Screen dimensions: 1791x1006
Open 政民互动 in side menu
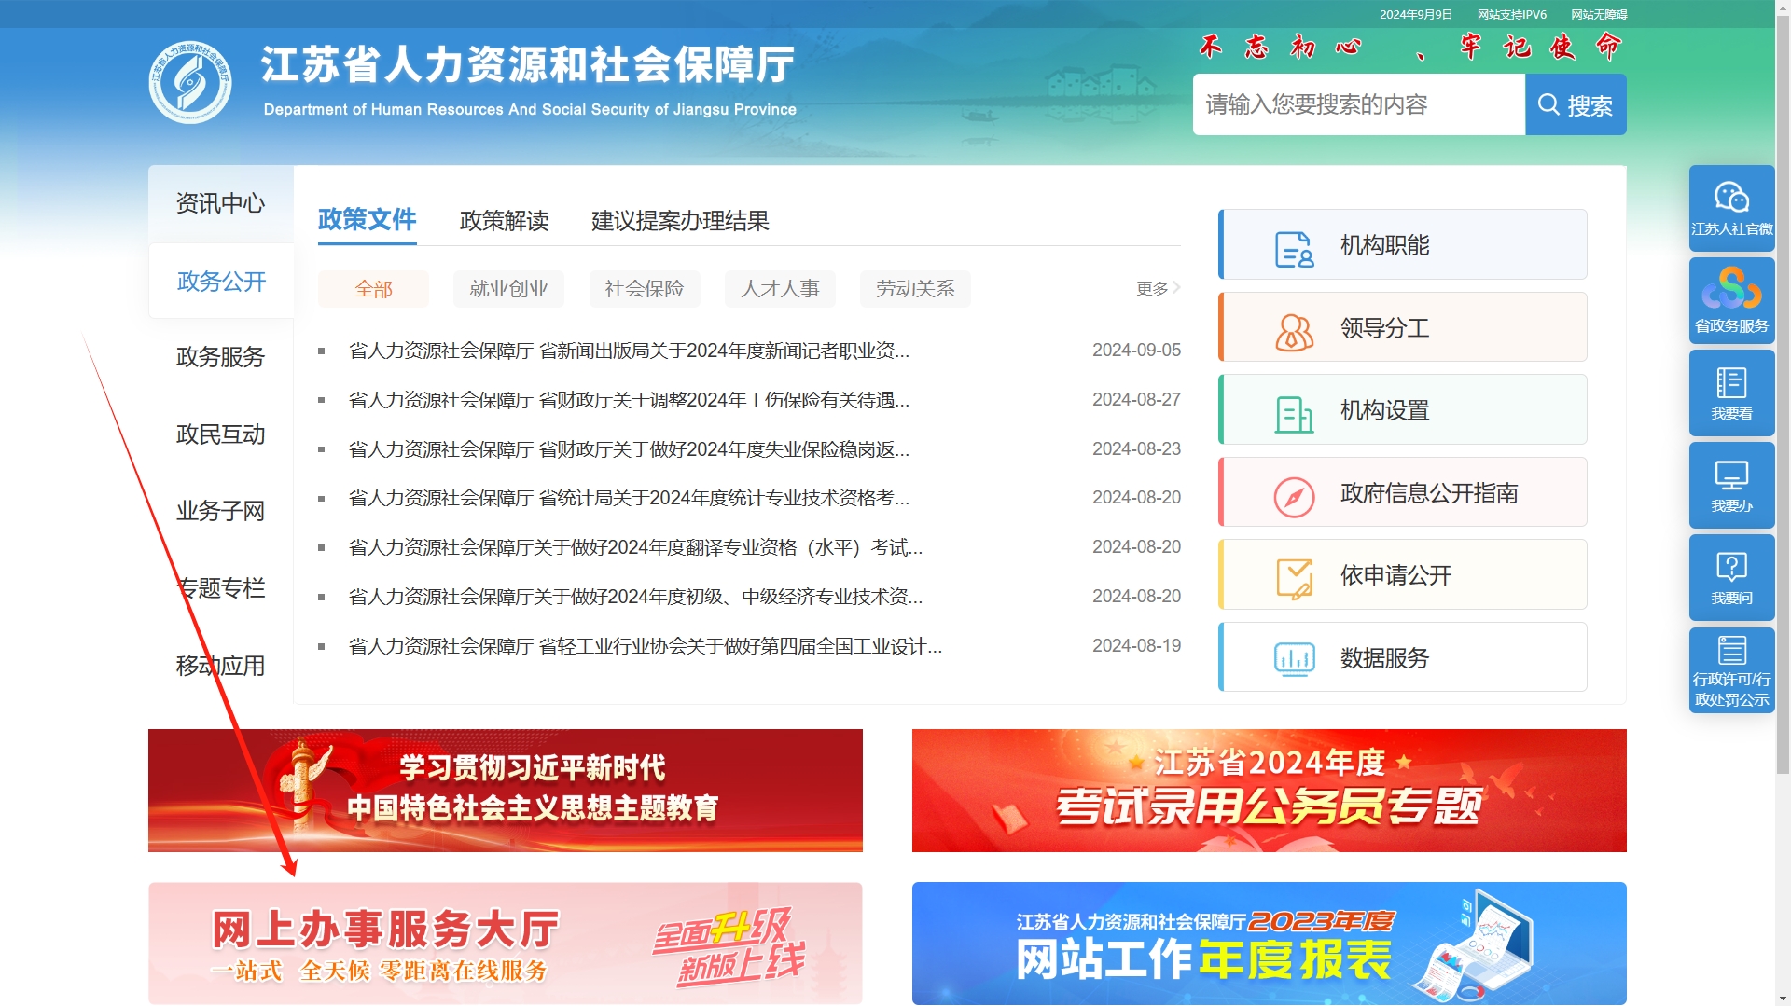[x=221, y=434]
